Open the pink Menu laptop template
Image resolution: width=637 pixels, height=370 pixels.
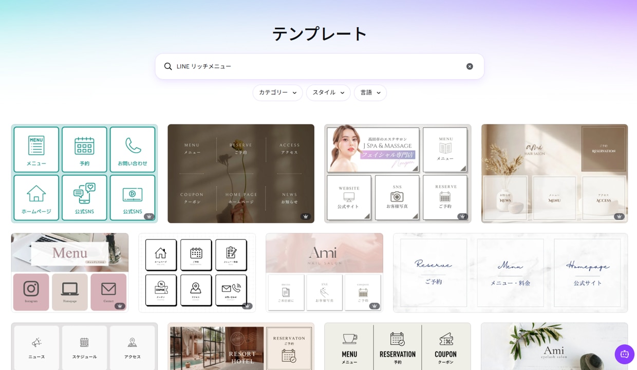point(70,273)
